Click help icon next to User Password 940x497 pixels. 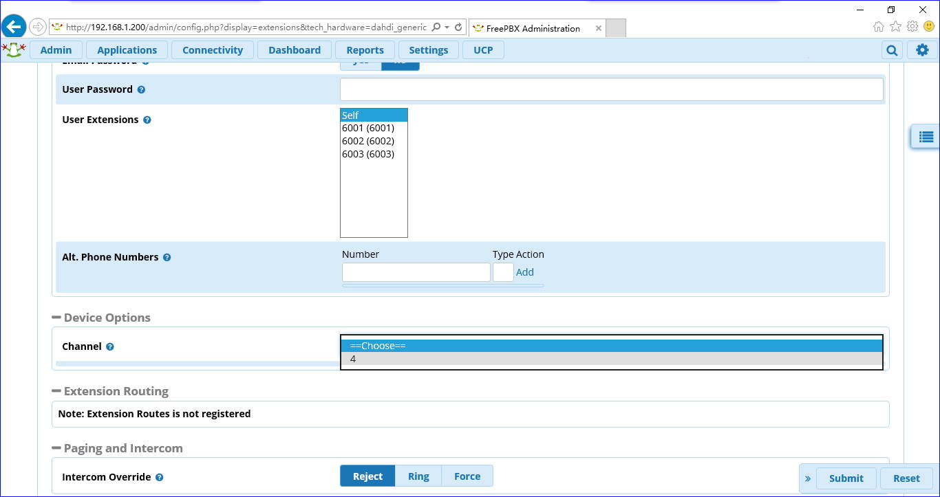click(x=141, y=90)
